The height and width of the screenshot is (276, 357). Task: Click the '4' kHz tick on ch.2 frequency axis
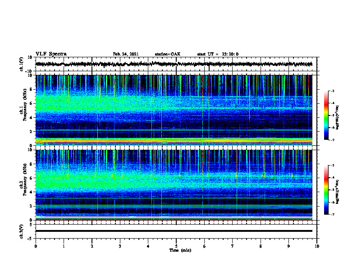31,192
